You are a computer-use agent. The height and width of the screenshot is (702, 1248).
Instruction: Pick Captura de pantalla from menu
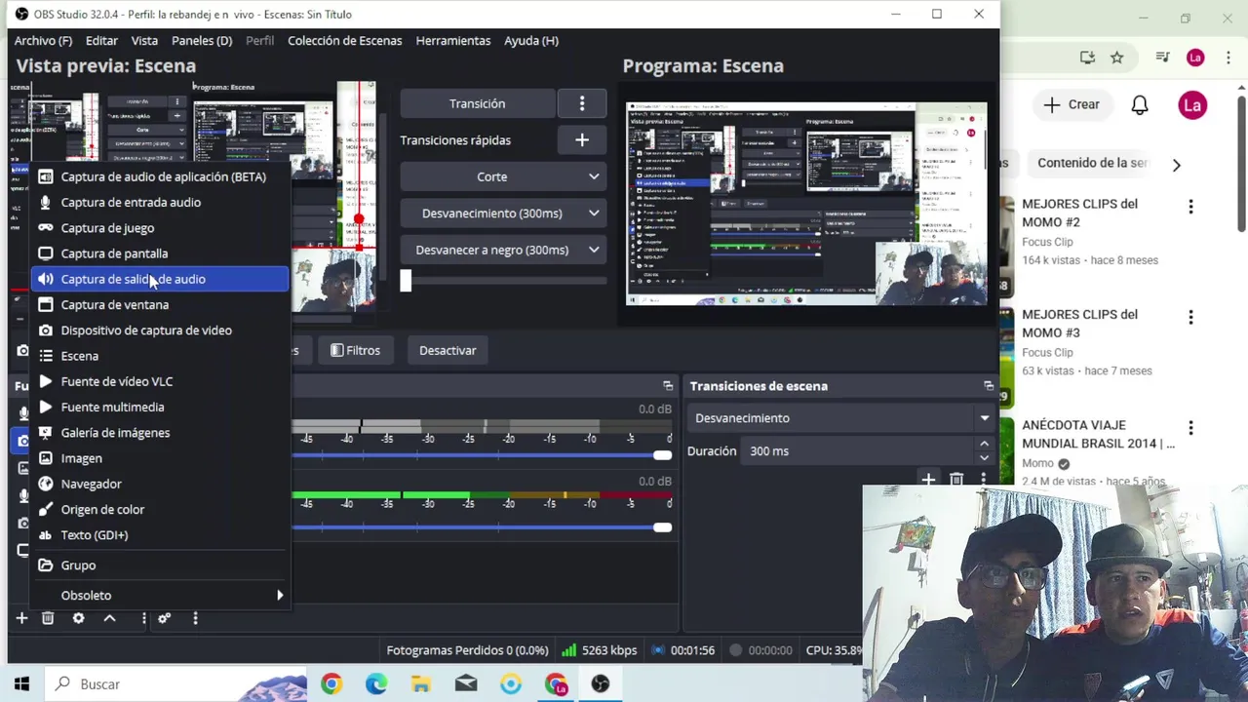[x=160, y=253]
